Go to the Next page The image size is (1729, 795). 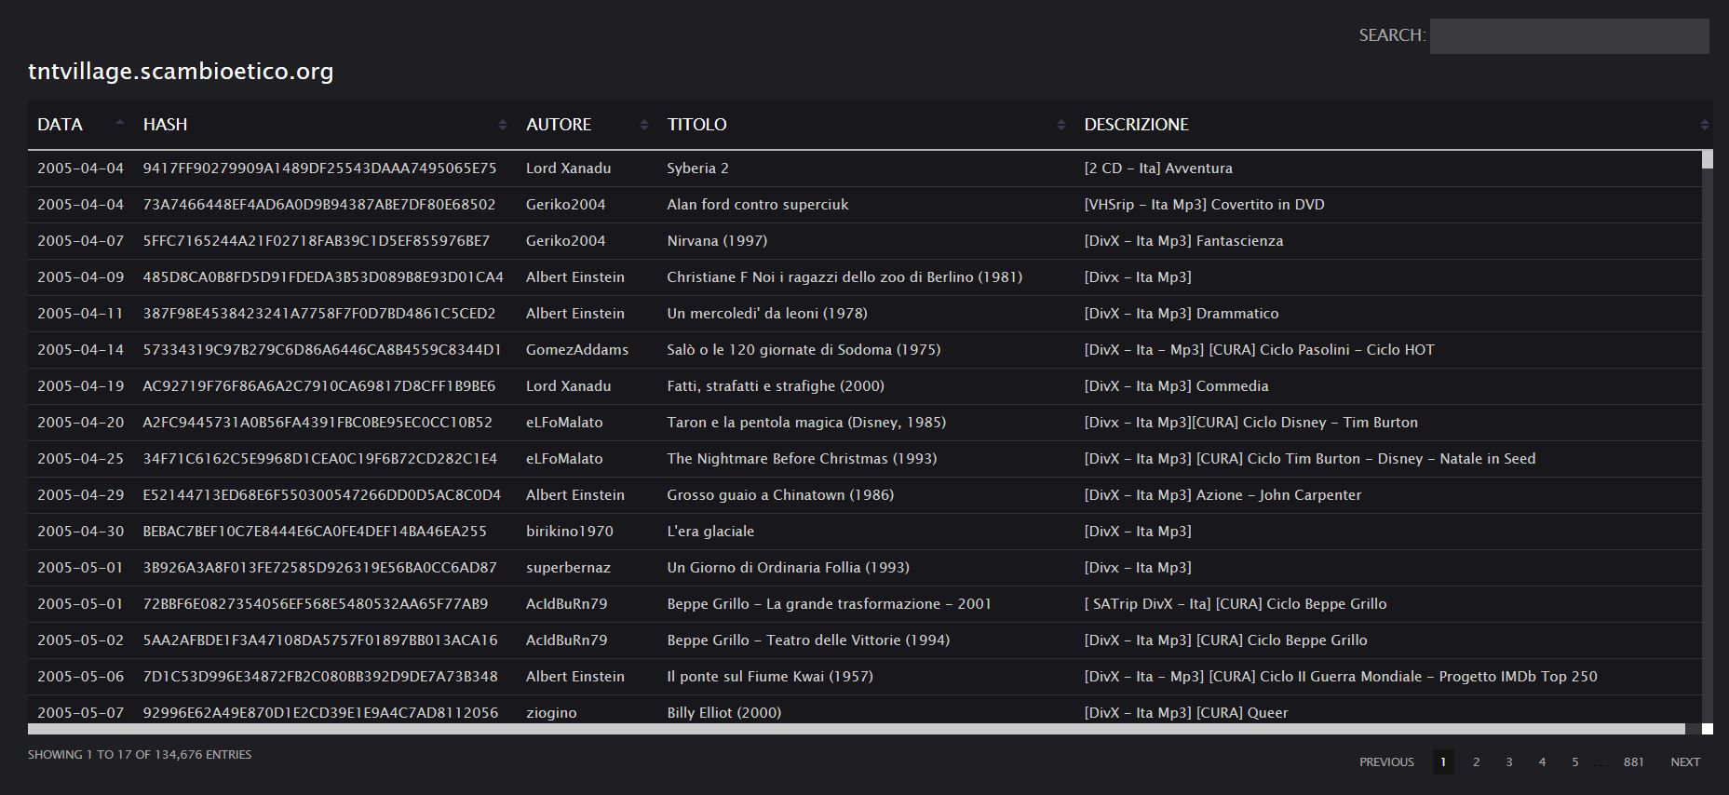click(x=1684, y=761)
